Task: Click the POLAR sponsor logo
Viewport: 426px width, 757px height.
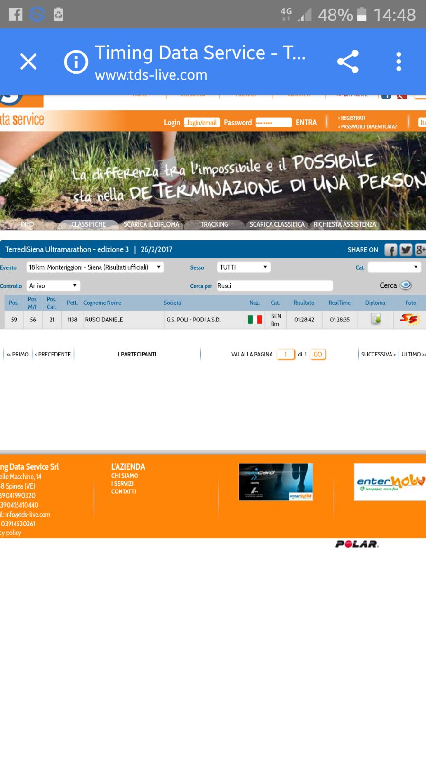Action: [x=357, y=544]
